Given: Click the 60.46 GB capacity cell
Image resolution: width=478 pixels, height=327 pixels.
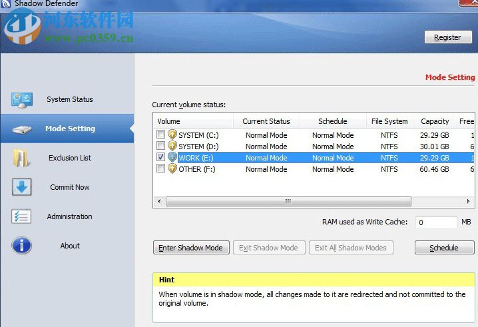Looking at the screenshot, I should click(434, 169).
